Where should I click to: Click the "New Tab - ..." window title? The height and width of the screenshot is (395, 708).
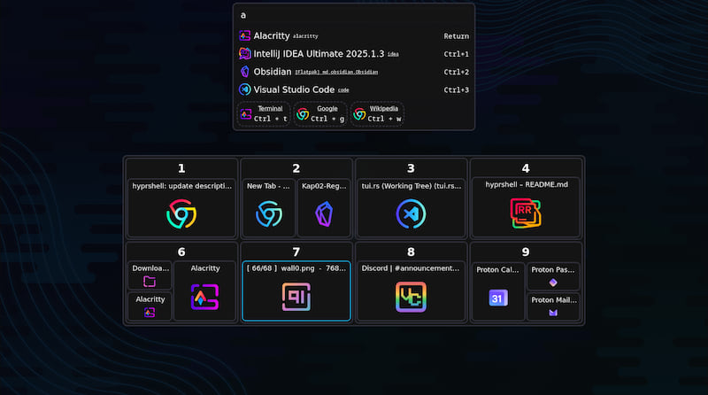(x=268, y=186)
